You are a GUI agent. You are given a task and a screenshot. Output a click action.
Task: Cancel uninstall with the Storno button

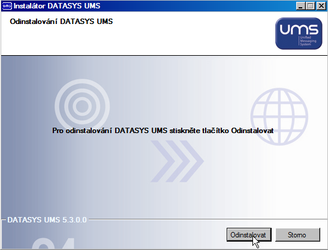click(297, 235)
